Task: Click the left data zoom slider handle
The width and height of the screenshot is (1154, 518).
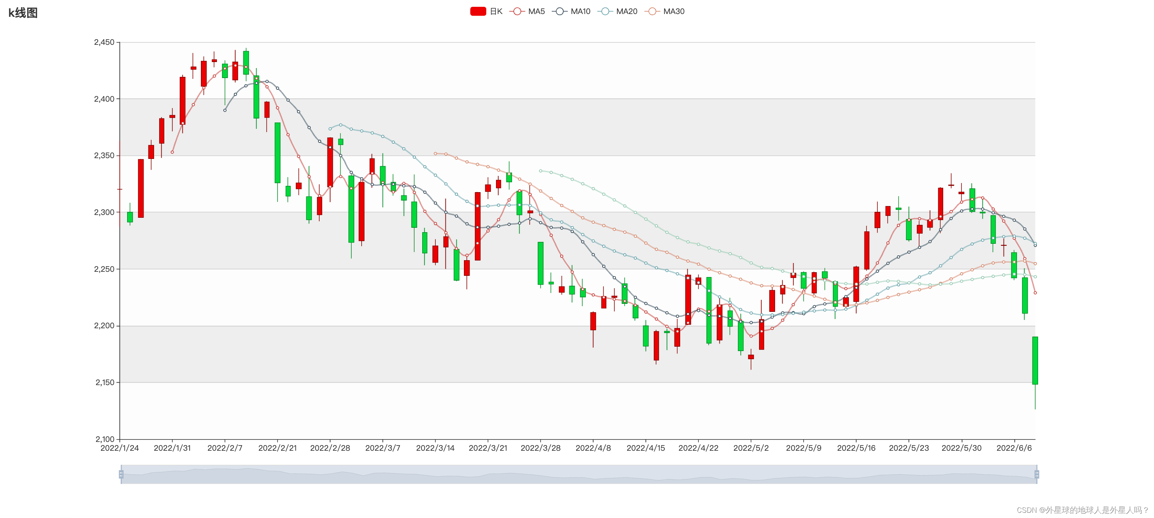Action: pyautogui.click(x=121, y=474)
